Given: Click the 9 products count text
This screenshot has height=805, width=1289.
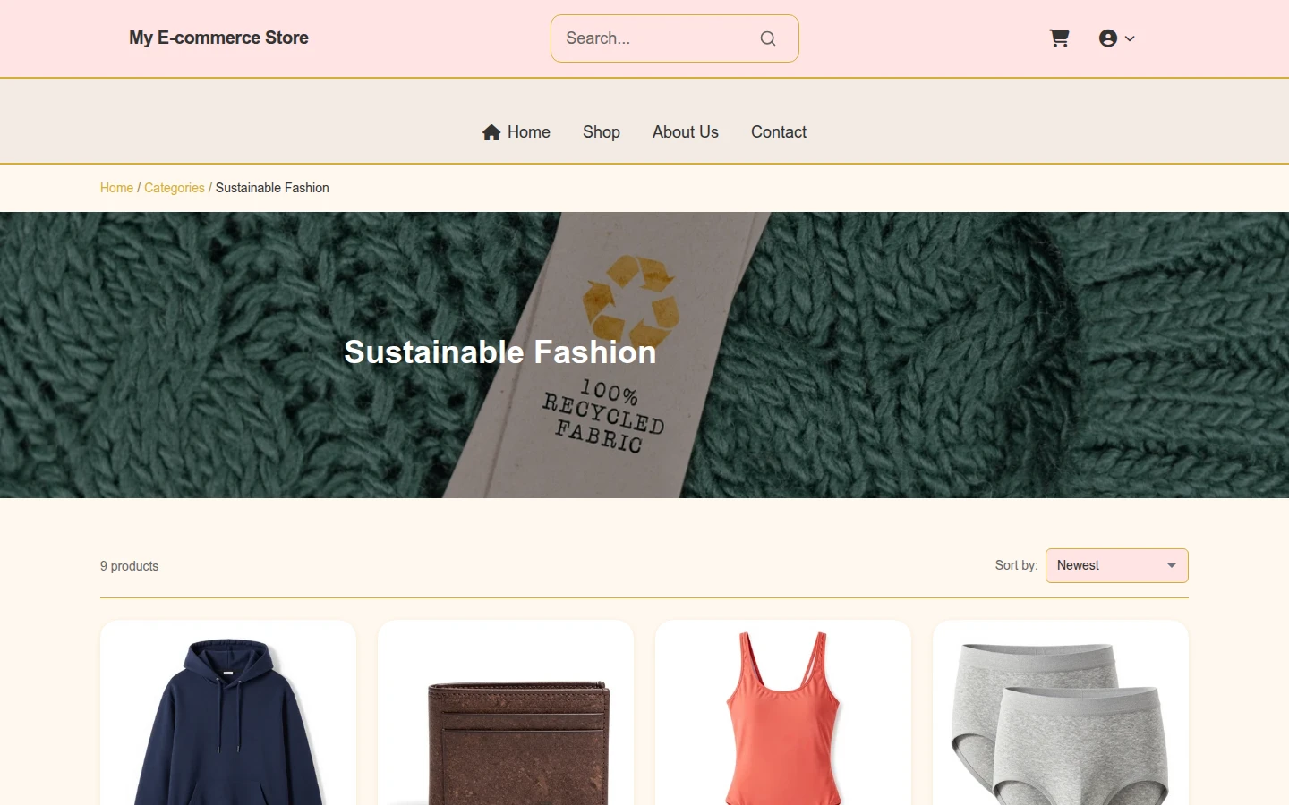Looking at the screenshot, I should pyautogui.click(x=129, y=566).
